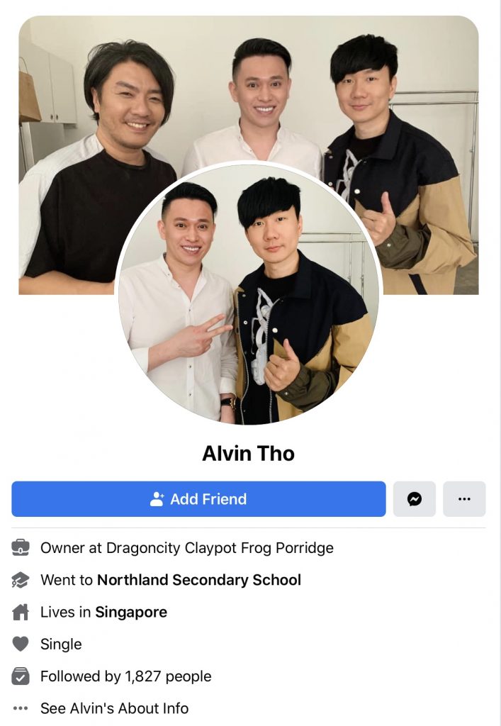
Task: Click the ellipsis icon beside About Info
Action: (21, 708)
